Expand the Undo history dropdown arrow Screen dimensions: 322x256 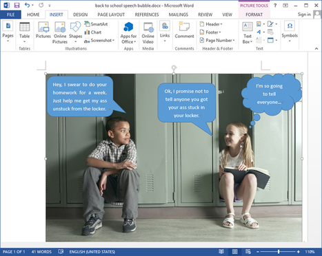[32, 5]
